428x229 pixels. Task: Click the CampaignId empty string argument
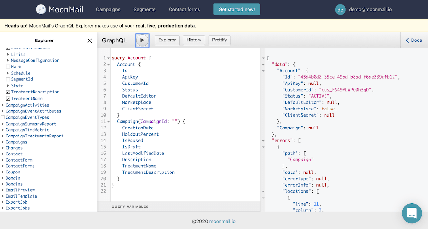click(x=175, y=122)
